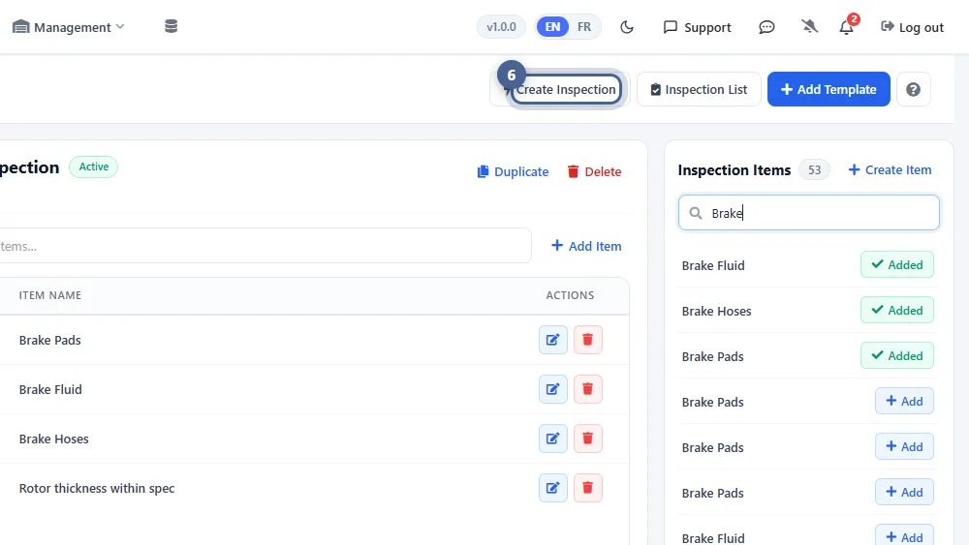Image resolution: width=969 pixels, height=545 pixels.
Task: Click the muted bell icon
Action: coord(809,26)
